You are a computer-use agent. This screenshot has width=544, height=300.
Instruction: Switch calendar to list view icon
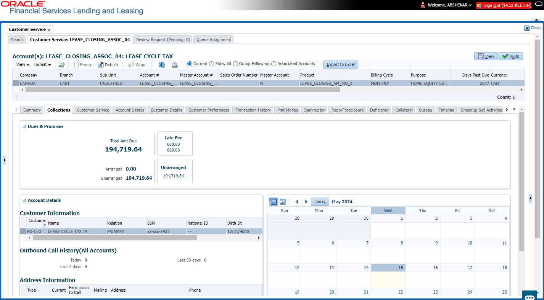click(283, 202)
